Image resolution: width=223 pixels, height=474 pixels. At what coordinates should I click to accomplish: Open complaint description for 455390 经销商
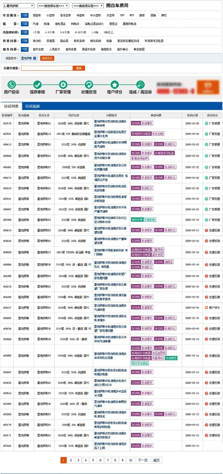110,220
